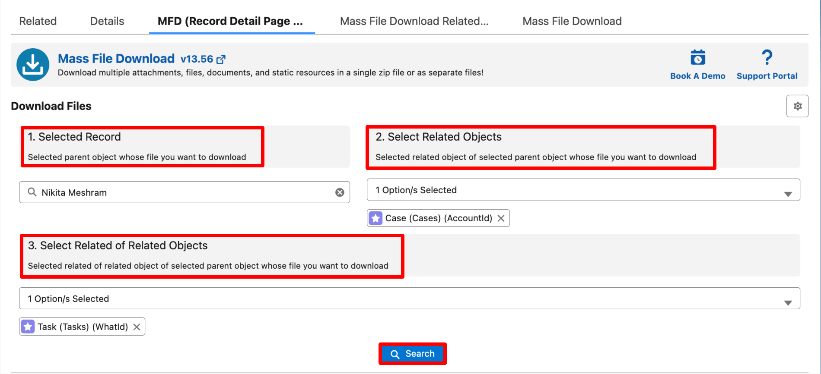This screenshot has height=374, width=821.
Task: Click the star icon on Case pill
Action: click(376, 218)
